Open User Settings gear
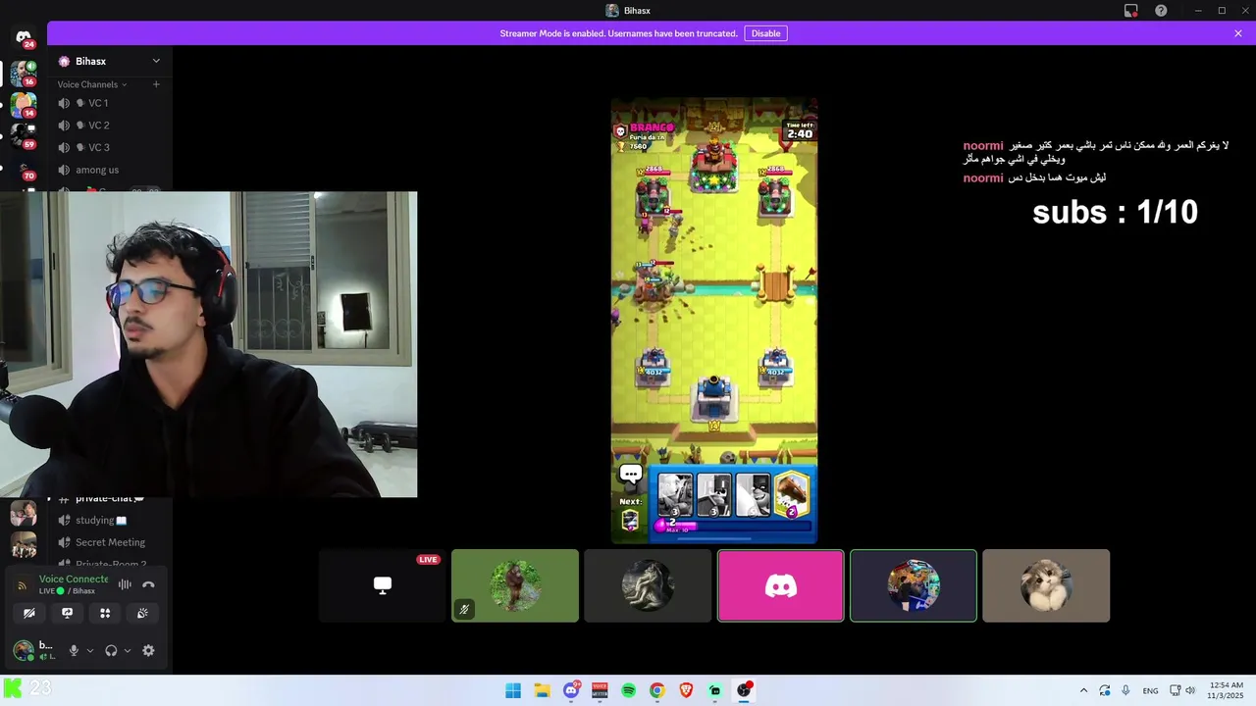Image resolution: width=1256 pixels, height=706 pixels. point(148,650)
